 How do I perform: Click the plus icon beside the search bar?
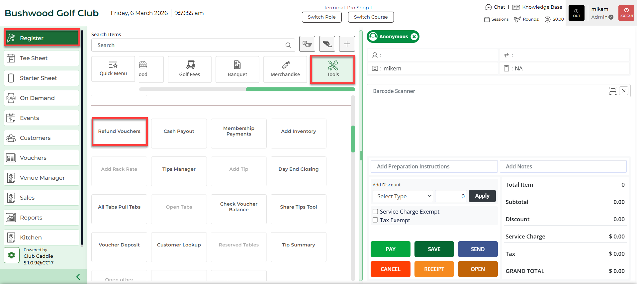(x=347, y=44)
